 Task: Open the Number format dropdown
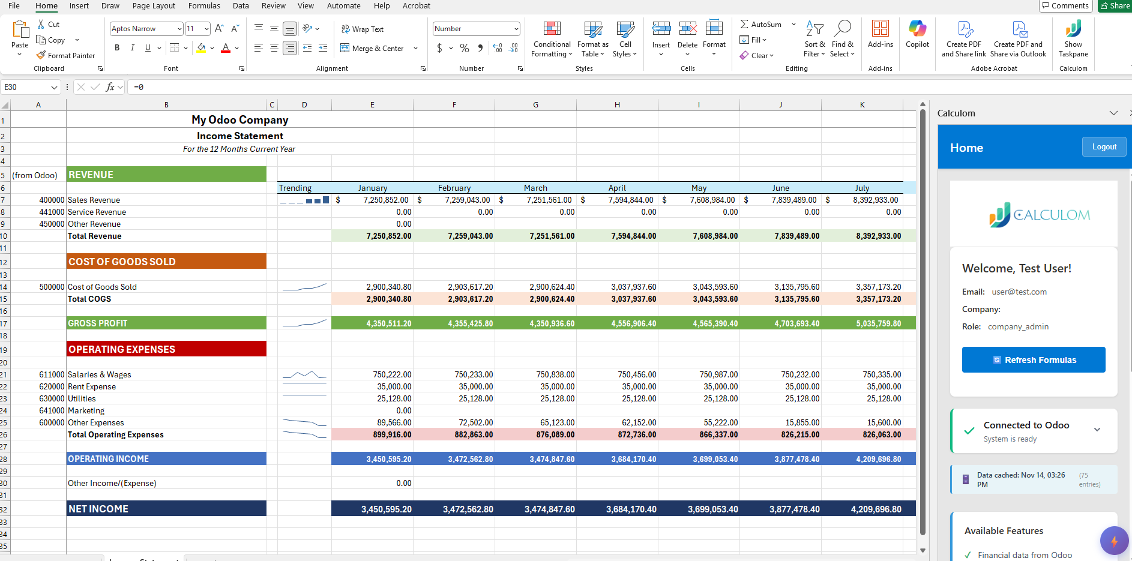[x=476, y=28]
